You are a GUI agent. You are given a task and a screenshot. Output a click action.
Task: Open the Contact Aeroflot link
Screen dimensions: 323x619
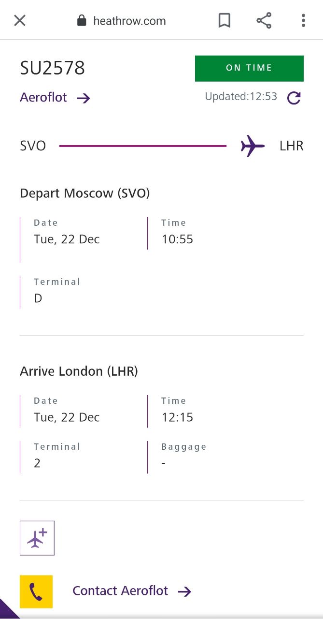120,591
